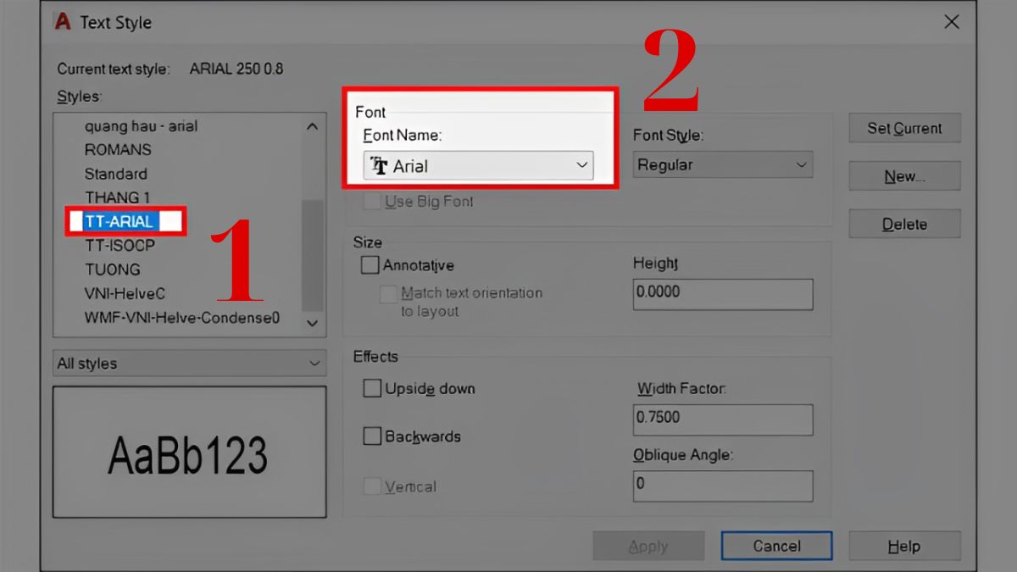The image size is (1017, 572).
Task: Click the Delete button
Action: pyautogui.click(x=904, y=225)
